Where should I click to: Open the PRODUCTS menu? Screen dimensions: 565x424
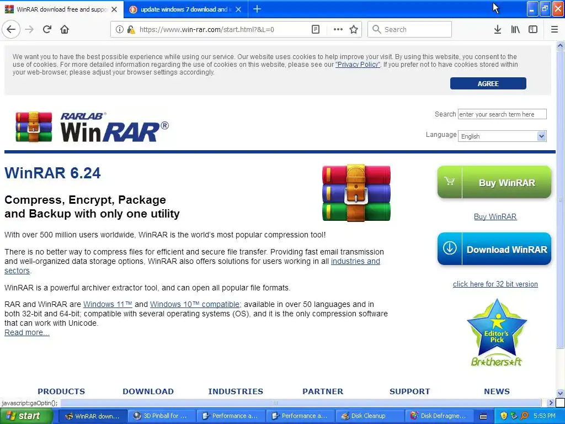61,391
